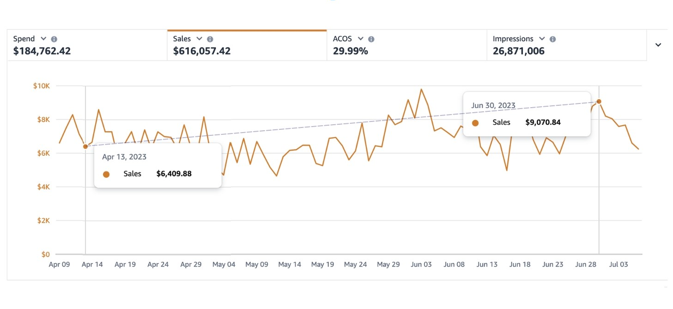Open the Sales metric dropdown chevron
The image size is (673, 309).
(x=199, y=39)
